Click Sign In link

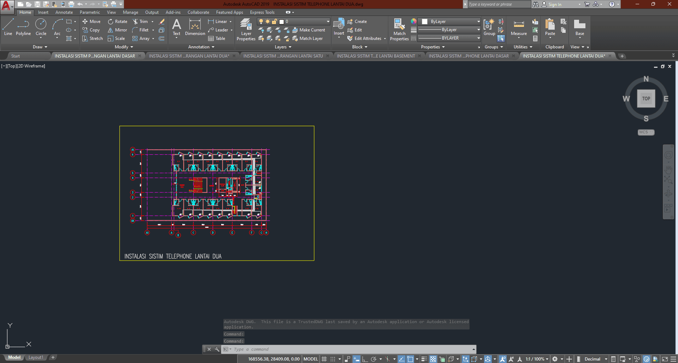tap(555, 5)
